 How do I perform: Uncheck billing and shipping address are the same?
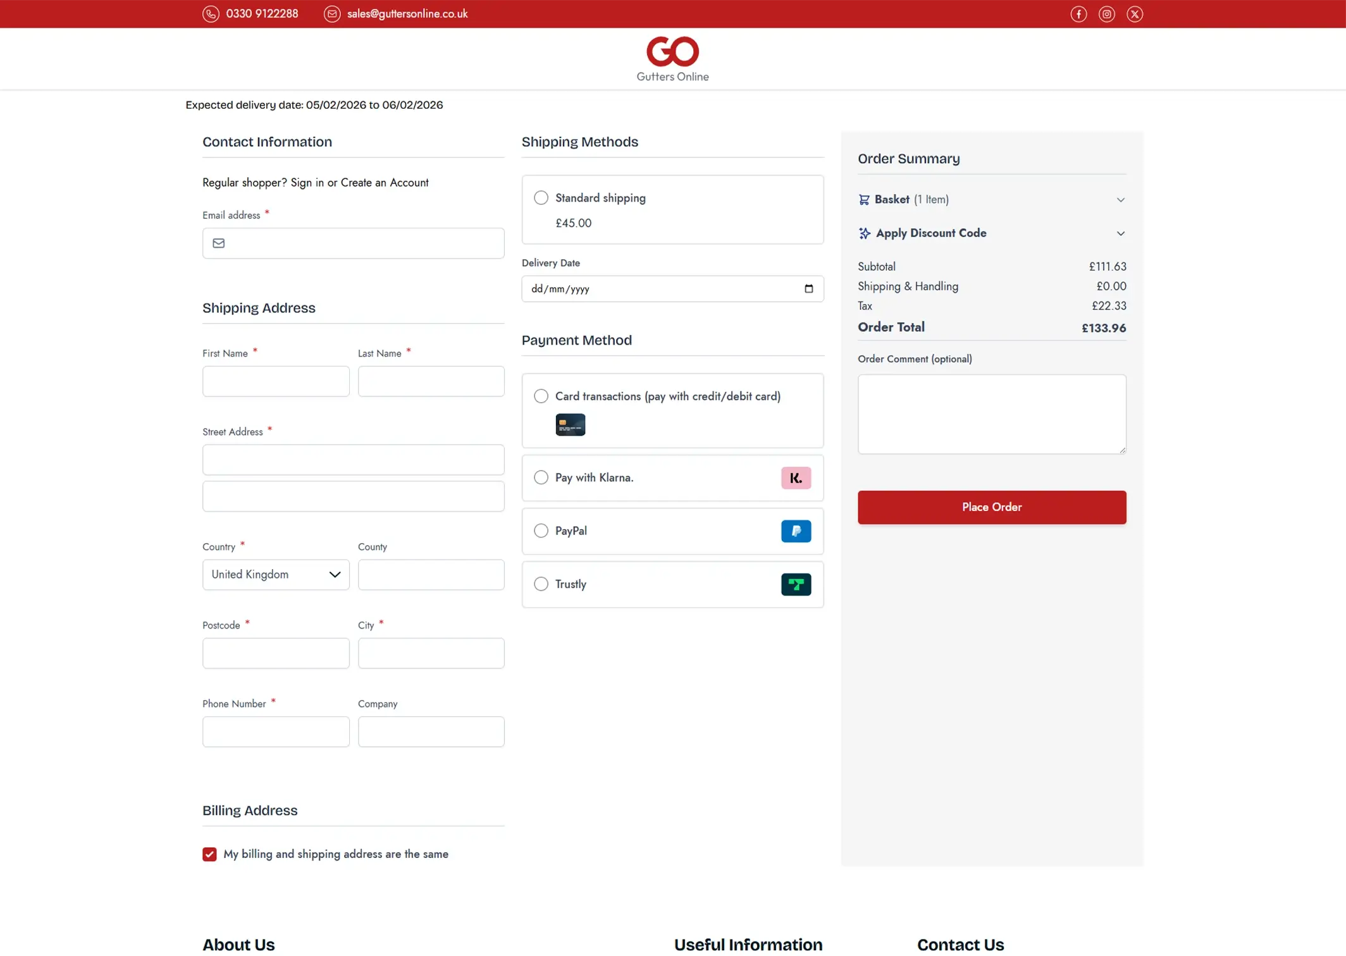pyautogui.click(x=209, y=854)
